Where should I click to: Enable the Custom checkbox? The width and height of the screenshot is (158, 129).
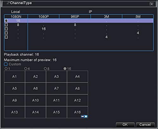(x=6, y=64)
